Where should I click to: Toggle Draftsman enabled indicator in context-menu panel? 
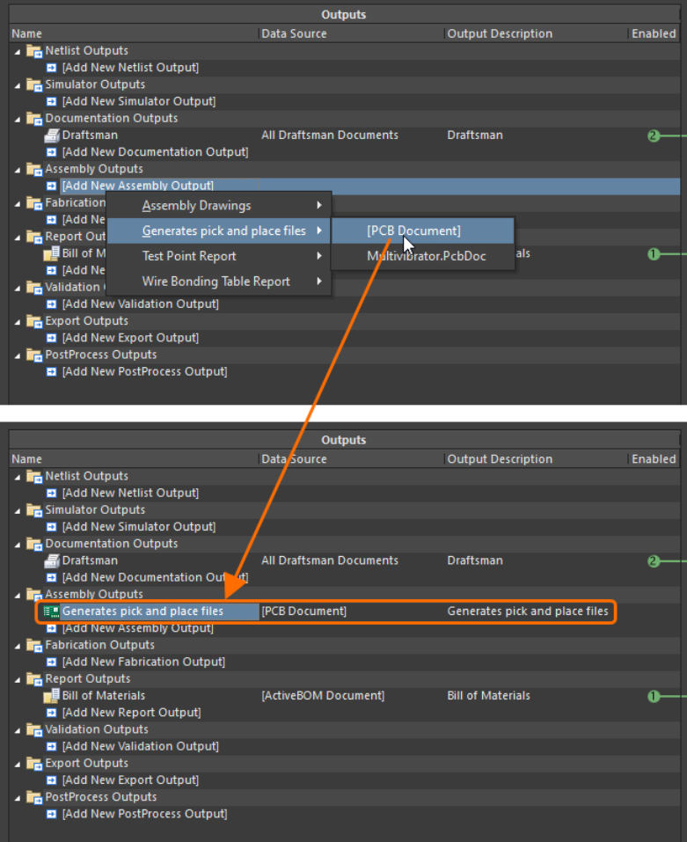[653, 135]
